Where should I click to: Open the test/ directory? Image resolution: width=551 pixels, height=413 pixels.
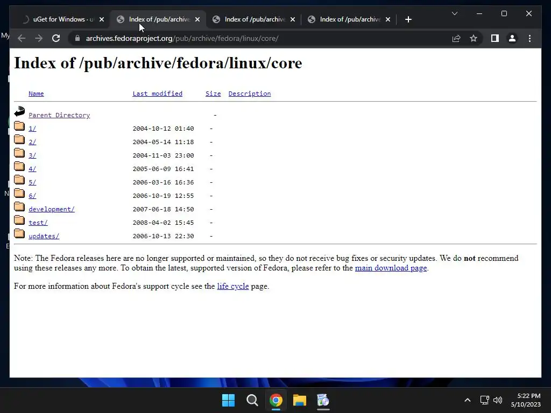coord(38,223)
